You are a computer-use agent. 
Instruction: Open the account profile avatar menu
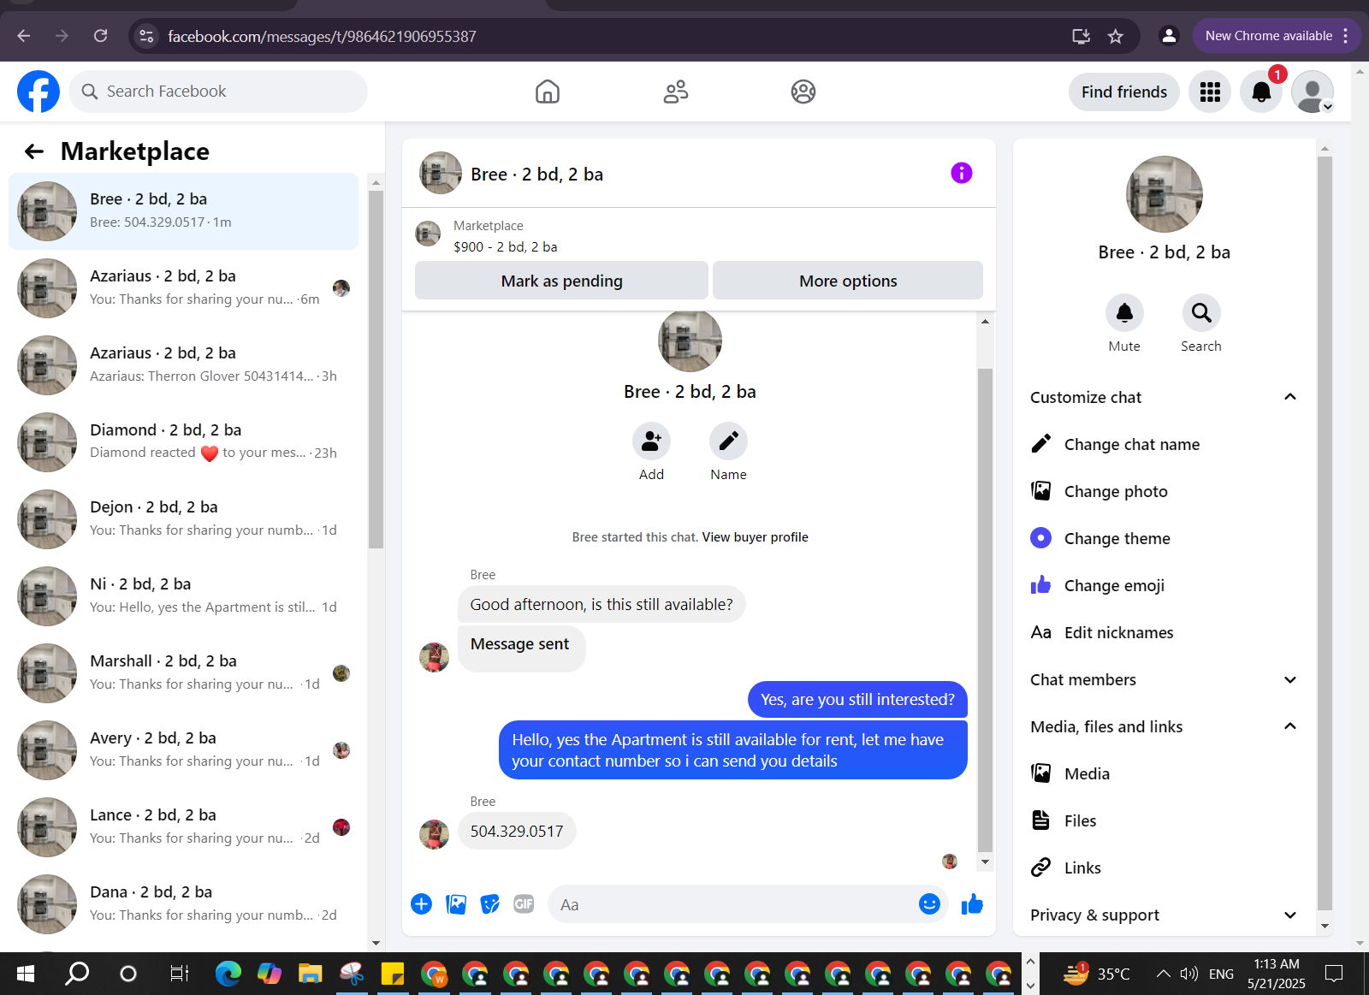click(1313, 92)
